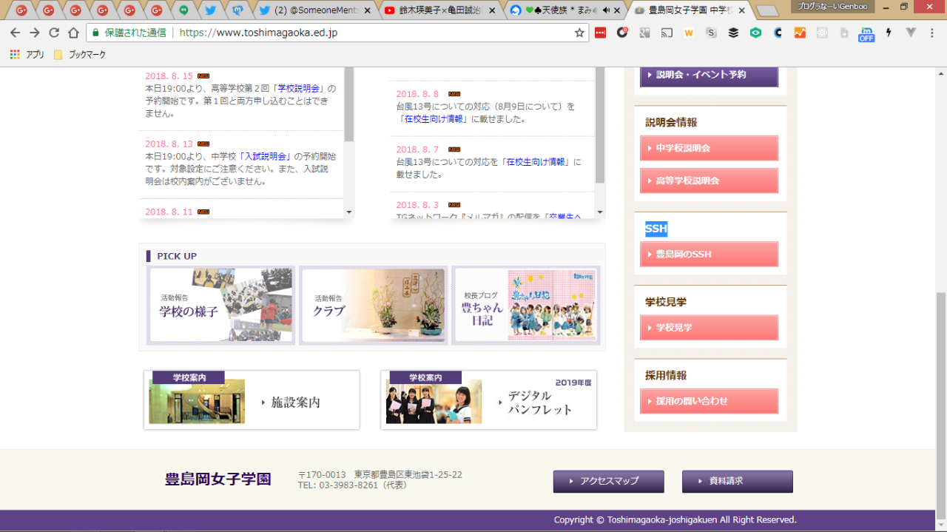Click the Cast extension icon

coord(667,33)
